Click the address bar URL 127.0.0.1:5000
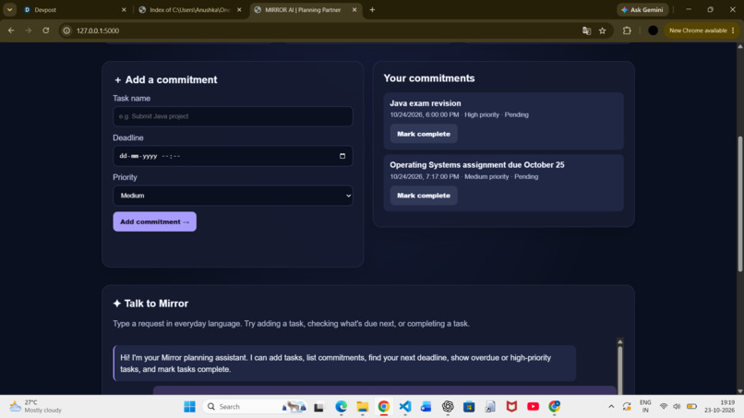744x418 pixels. 98,30
